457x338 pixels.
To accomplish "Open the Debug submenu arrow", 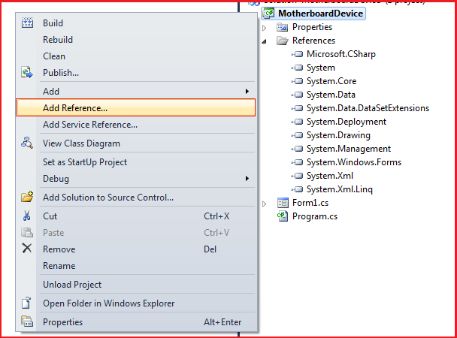I will click(248, 179).
